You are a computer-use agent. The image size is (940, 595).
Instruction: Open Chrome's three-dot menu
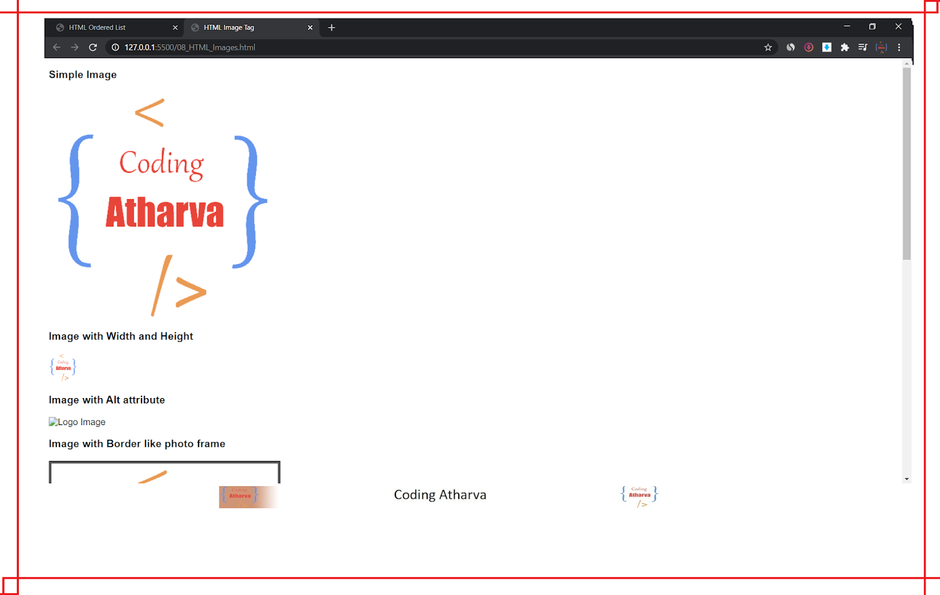899,47
